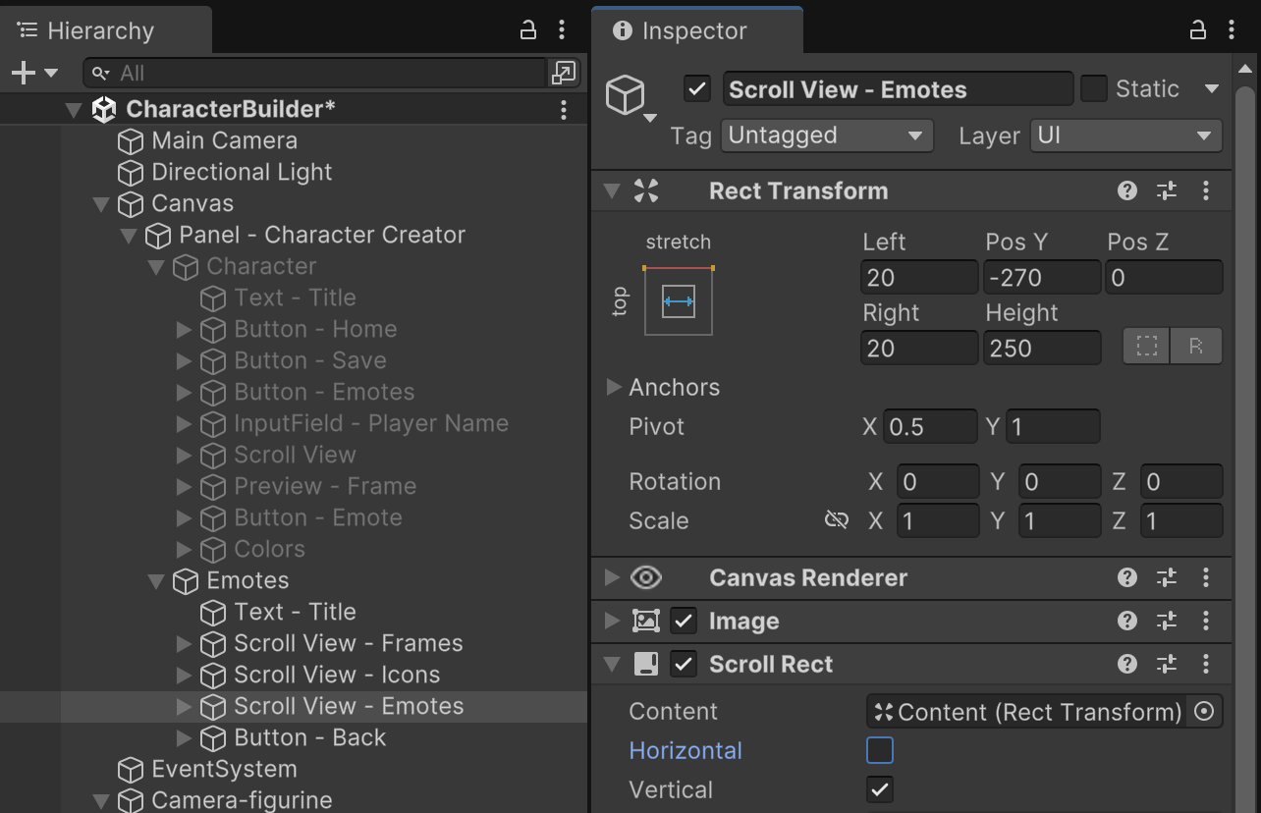The width and height of the screenshot is (1261, 813).
Task: Click the raw edit mode R button
Action: point(1196,347)
